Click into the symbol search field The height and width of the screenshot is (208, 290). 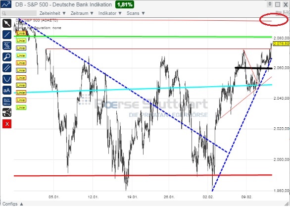tap(19, 13)
